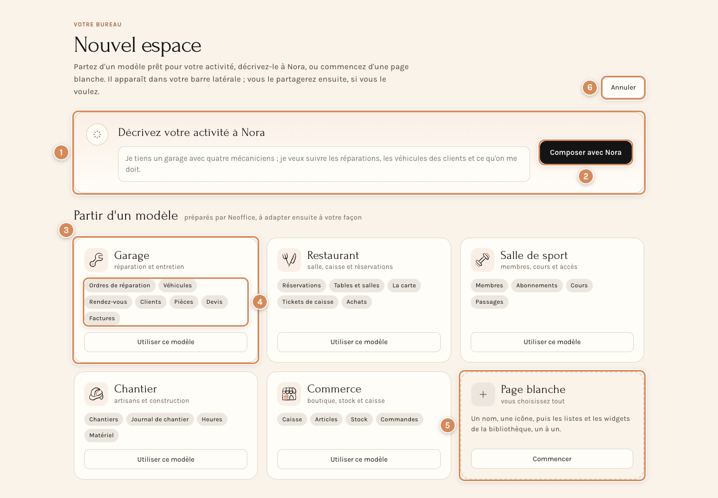718x498 pixels.
Task: Select the Journal de chantier tag
Action: point(160,419)
